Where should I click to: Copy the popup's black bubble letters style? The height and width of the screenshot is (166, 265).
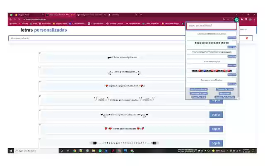pos(232,47)
